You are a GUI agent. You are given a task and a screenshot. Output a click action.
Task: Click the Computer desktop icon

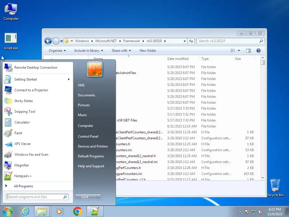11,12
